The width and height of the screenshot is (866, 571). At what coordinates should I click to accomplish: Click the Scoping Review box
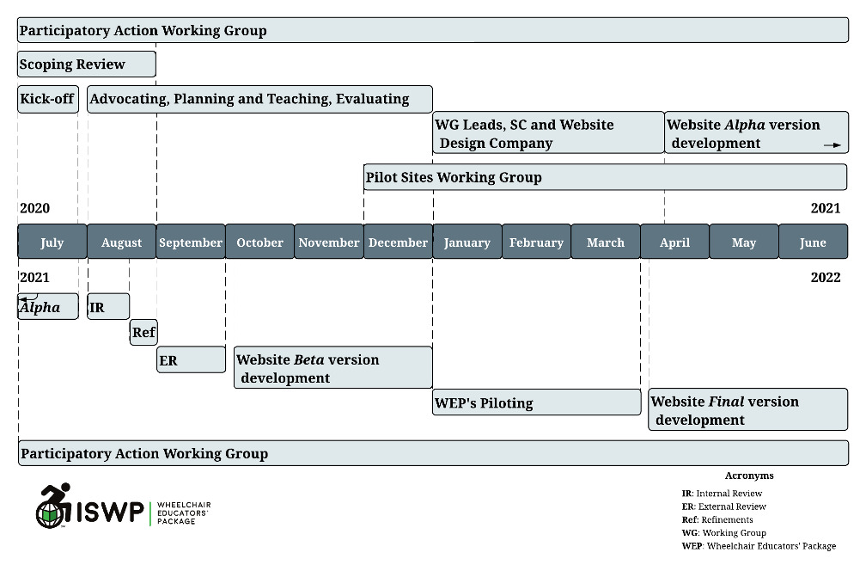point(87,64)
